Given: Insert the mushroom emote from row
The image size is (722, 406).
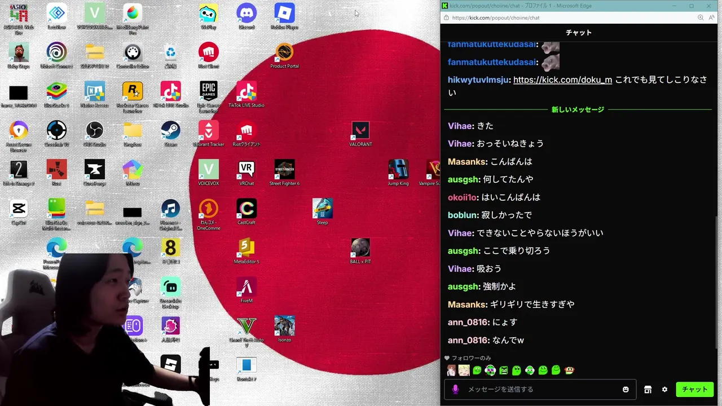Looking at the screenshot, I should [569, 370].
